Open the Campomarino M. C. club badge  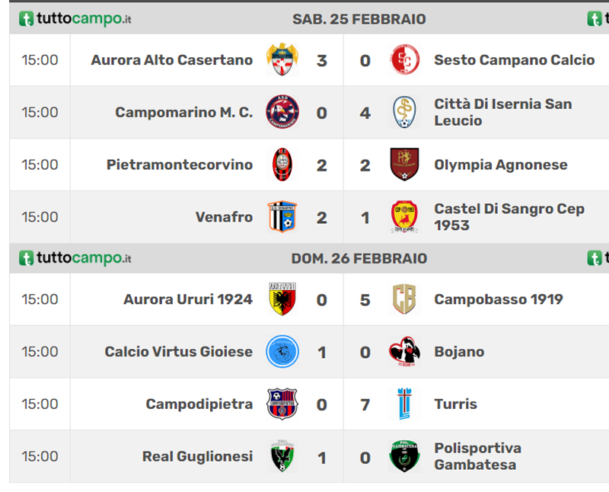[x=282, y=112]
